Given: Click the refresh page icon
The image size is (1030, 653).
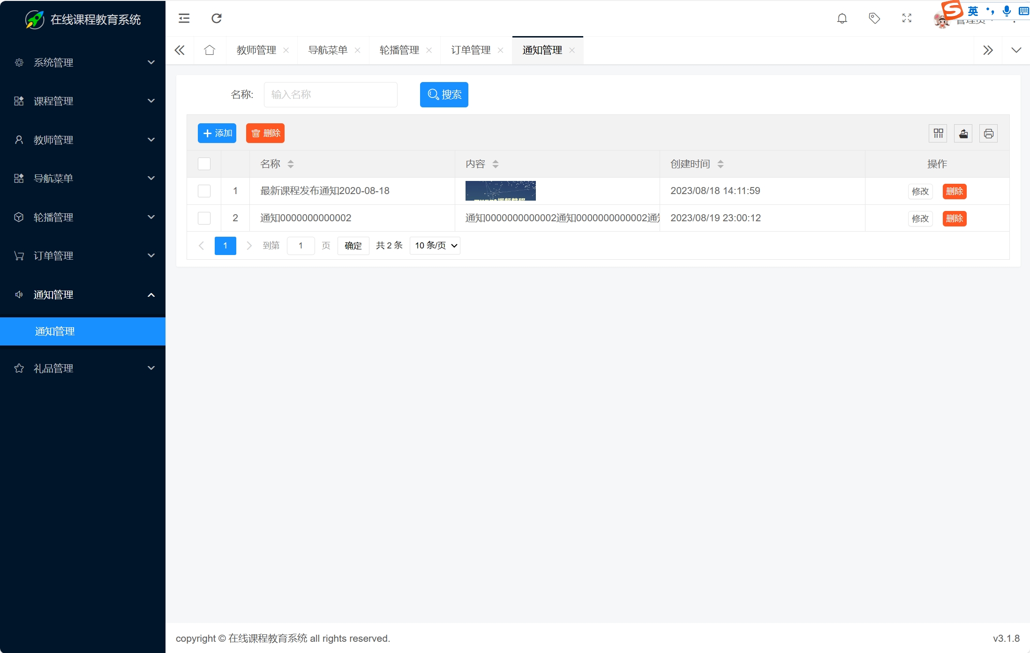Looking at the screenshot, I should point(216,18).
